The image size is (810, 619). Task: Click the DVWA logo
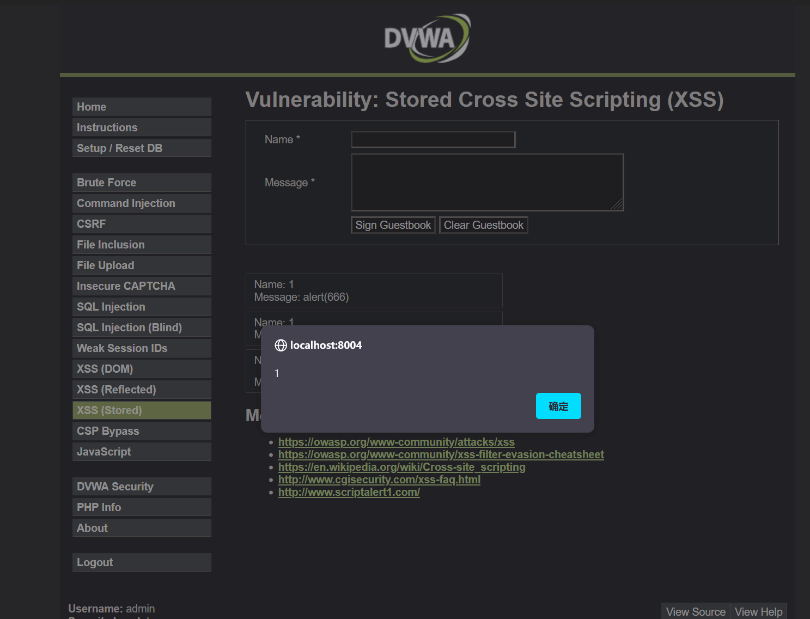(427, 38)
